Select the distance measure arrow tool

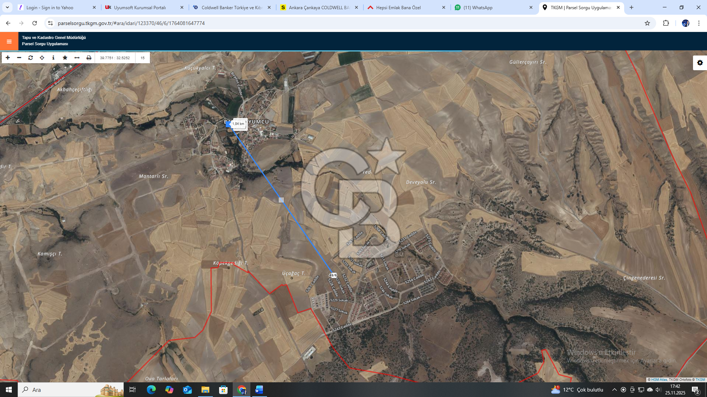coord(77,58)
